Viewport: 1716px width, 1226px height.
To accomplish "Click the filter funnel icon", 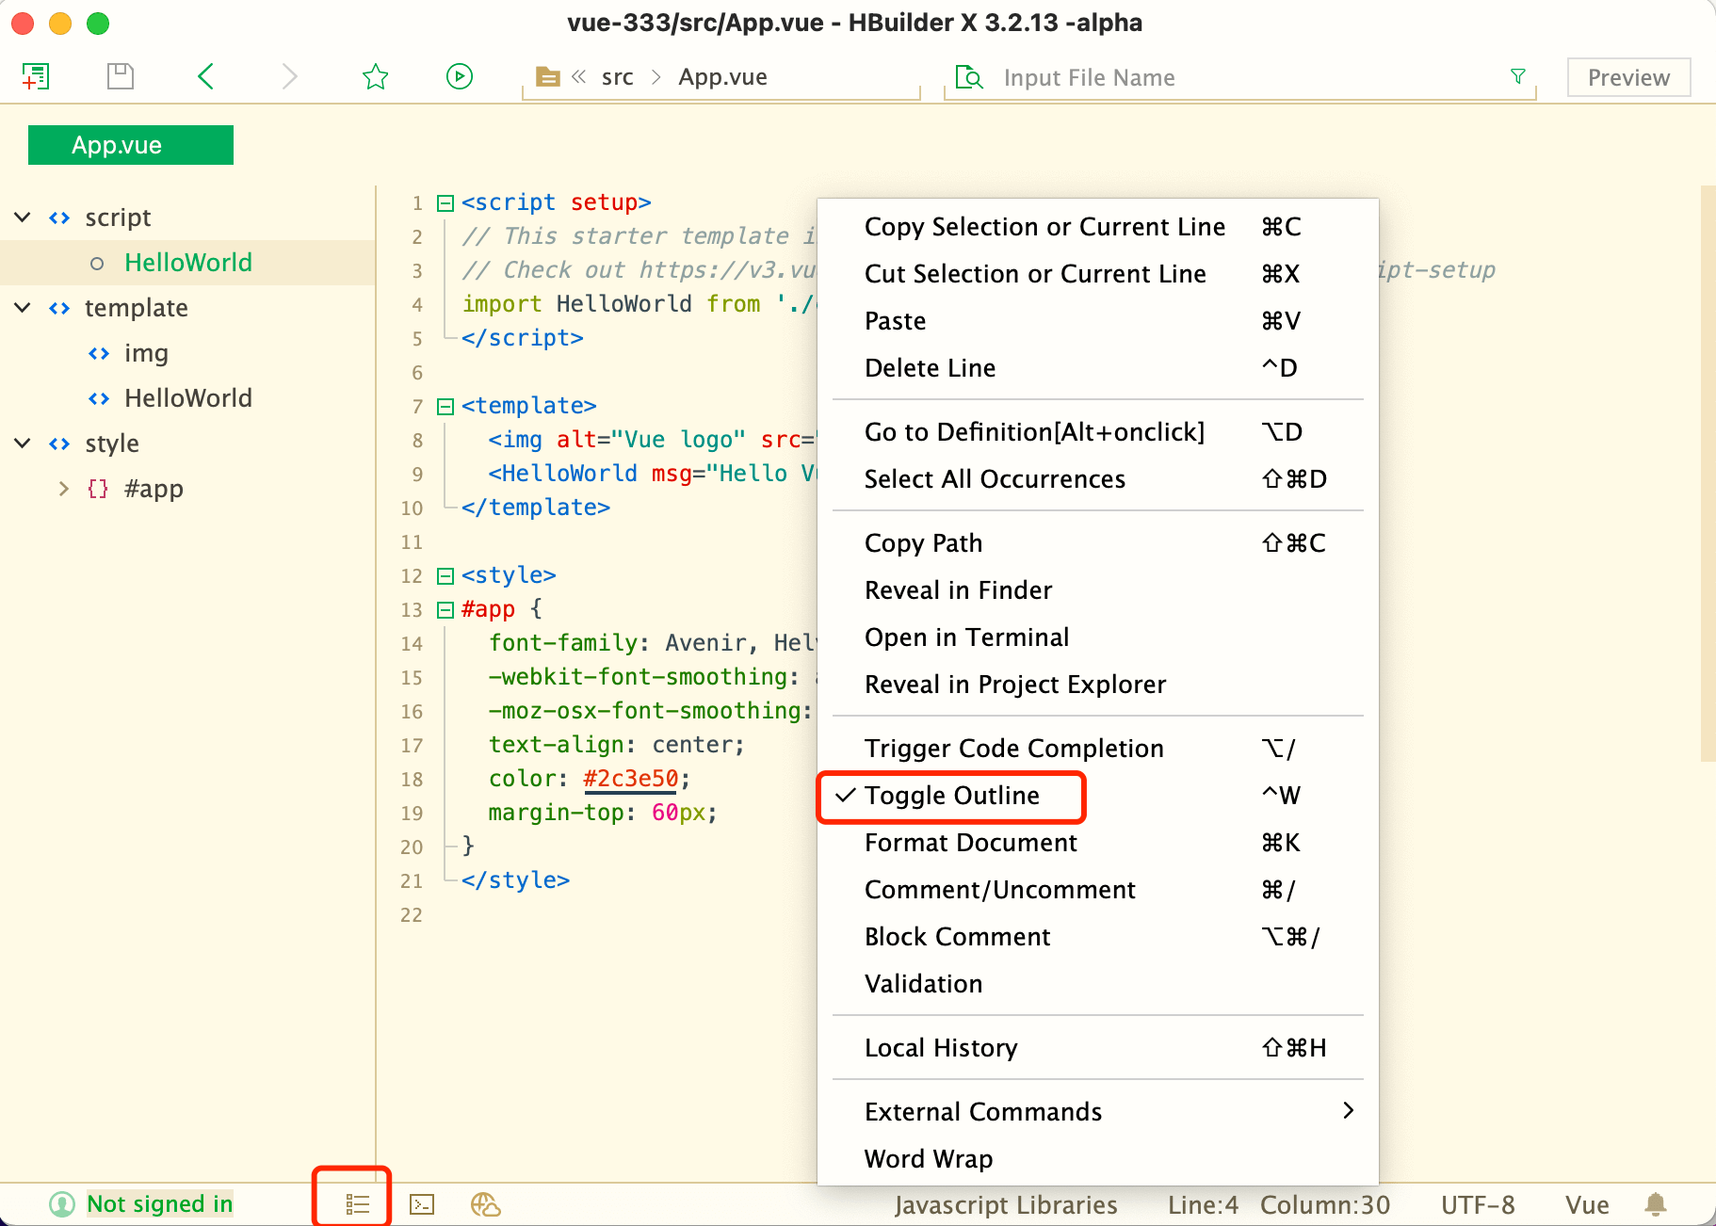I will coord(1518,76).
